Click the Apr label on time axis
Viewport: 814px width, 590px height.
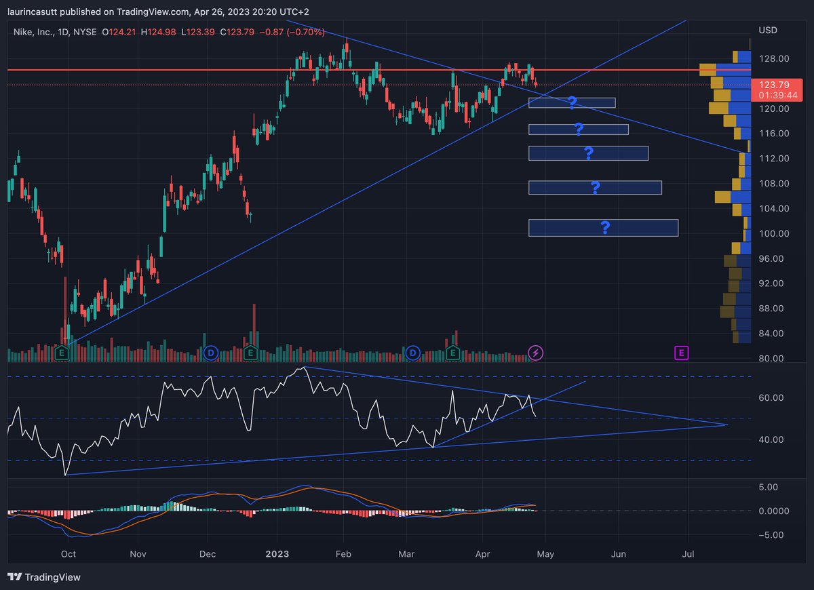(482, 554)
